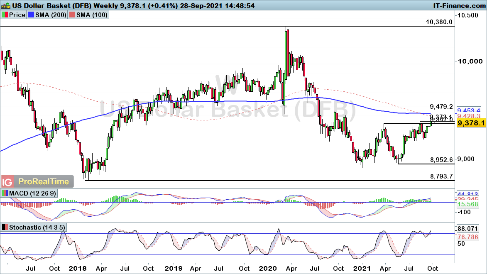Click the 10,000 price axis label
Screen dimensions: 487x274
click(x=470, y=61)
